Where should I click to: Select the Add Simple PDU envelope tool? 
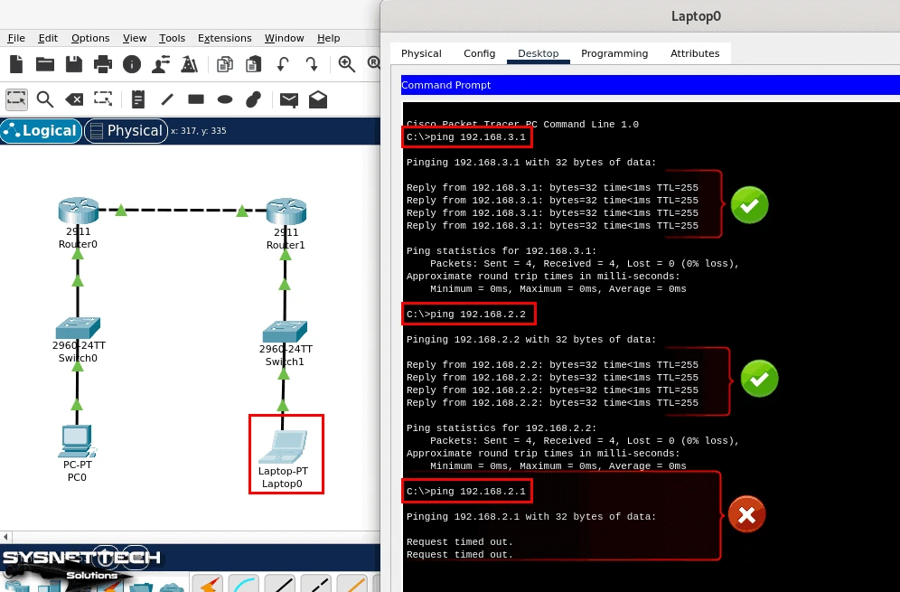pos(289,99)
